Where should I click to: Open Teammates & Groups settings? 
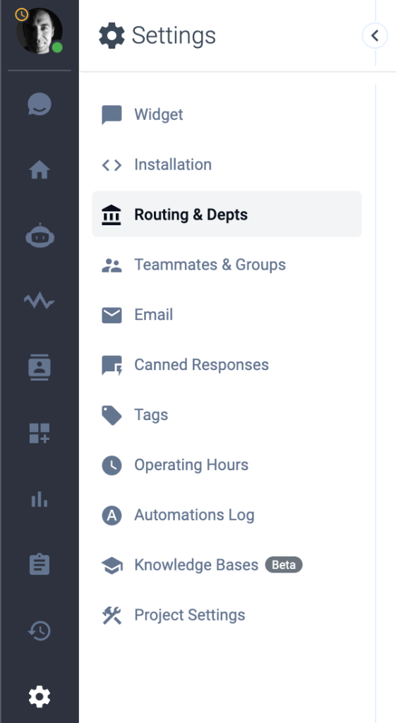[227, 265]
